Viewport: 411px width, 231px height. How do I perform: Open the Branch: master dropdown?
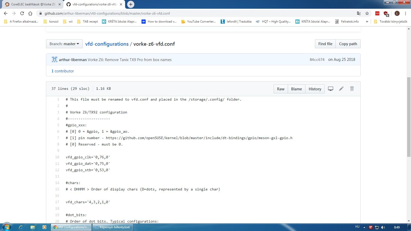click(x=64, y=44)
